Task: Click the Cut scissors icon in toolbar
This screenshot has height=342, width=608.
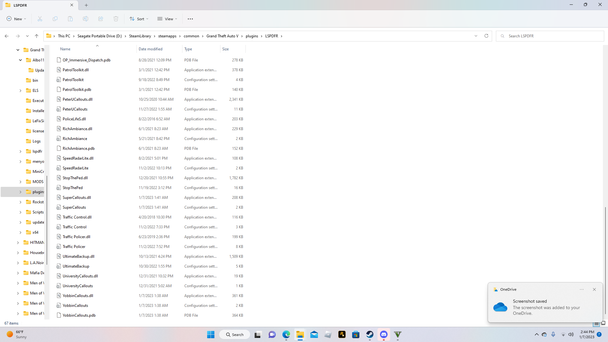Action: 40,19
